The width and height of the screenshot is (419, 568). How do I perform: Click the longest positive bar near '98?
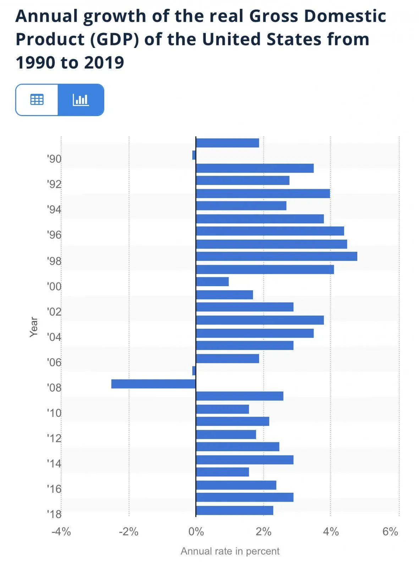point(276,256)
